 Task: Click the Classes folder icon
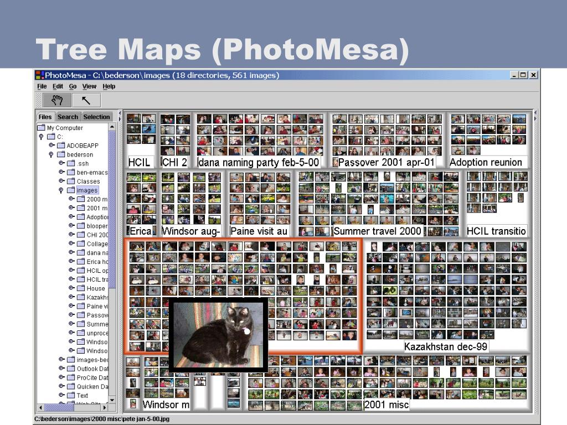point(71,181)
